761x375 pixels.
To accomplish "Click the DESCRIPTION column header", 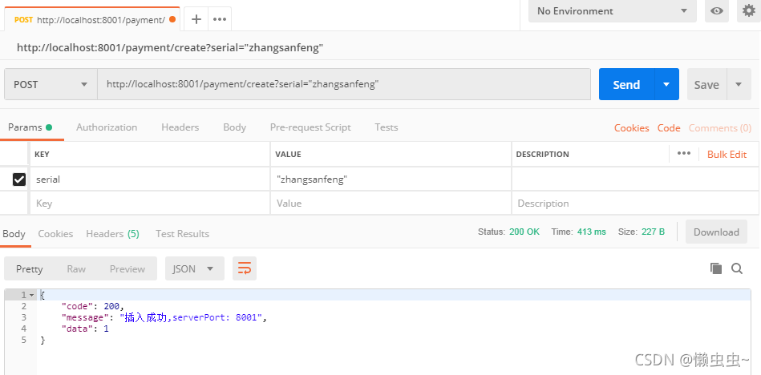I will (x=543, y=155).
